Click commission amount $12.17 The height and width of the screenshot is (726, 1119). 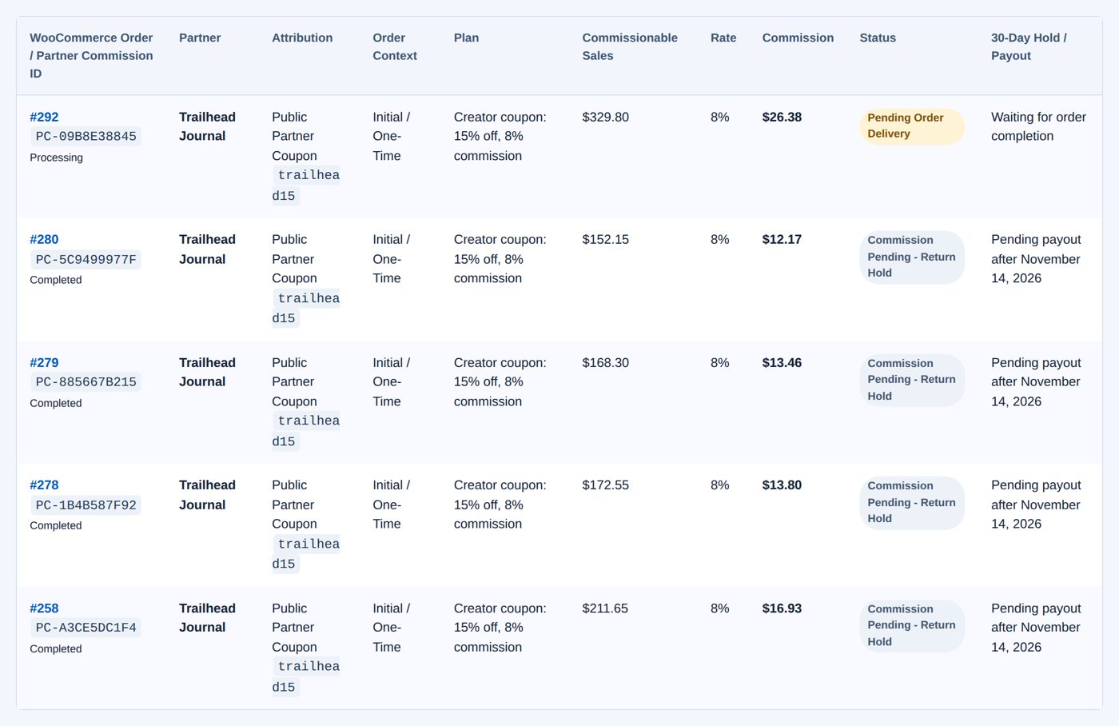pos(782,239)
